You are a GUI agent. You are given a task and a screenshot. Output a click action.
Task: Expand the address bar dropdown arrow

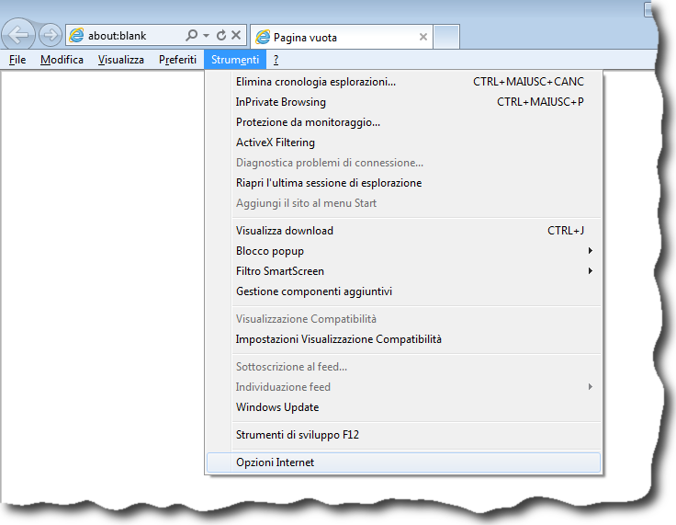tap(206, 36)
